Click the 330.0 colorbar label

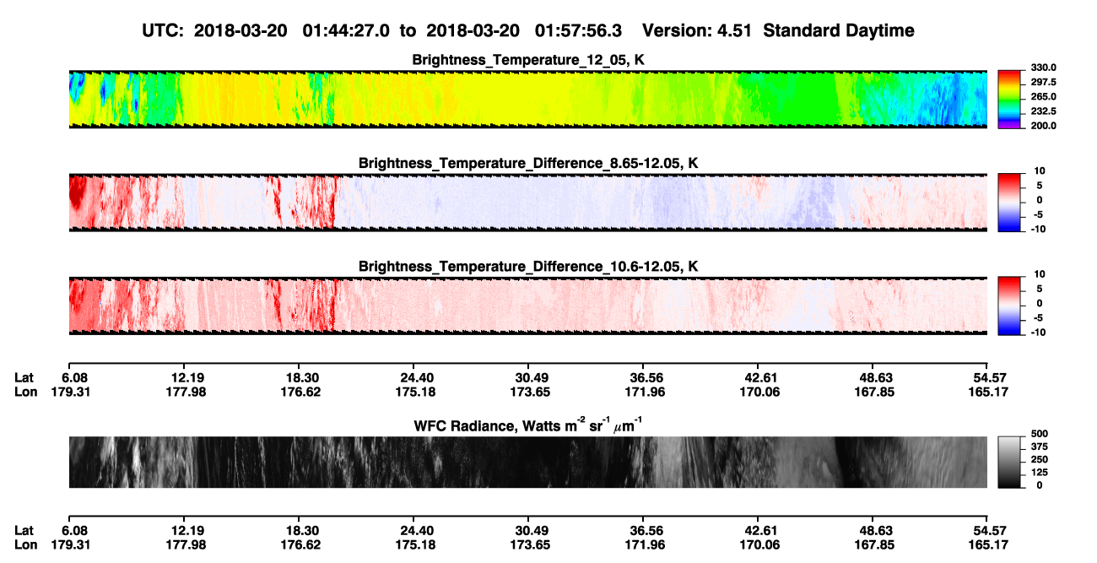click(1044, 68)
